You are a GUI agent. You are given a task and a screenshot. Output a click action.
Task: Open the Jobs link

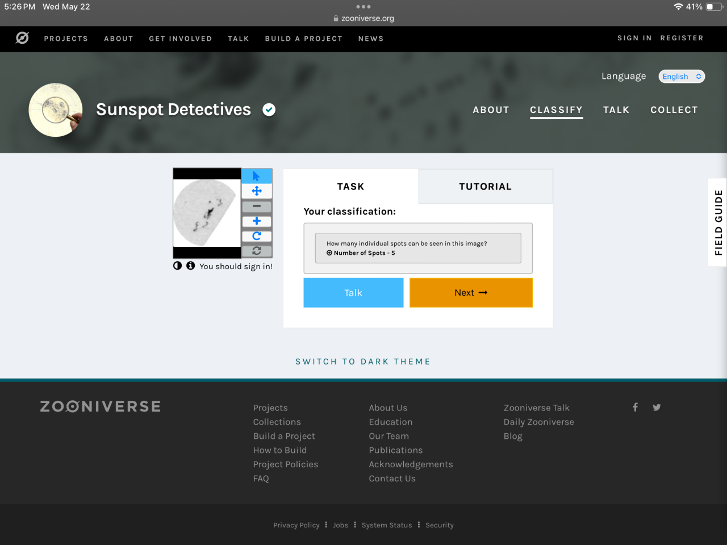click(341, 525)
